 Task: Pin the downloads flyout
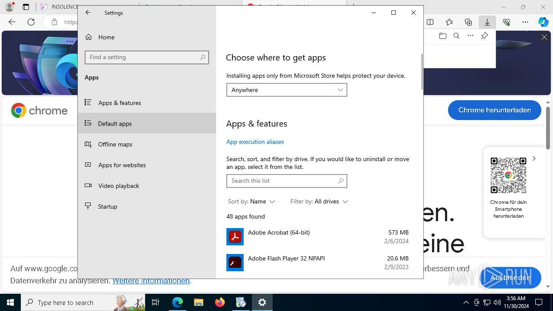tap(485, 36)
